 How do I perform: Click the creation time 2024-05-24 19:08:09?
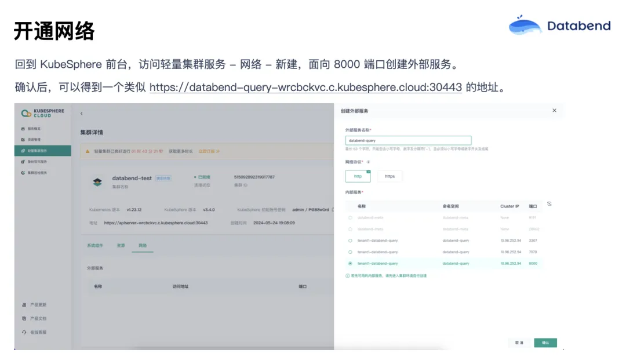click(274, 223)
